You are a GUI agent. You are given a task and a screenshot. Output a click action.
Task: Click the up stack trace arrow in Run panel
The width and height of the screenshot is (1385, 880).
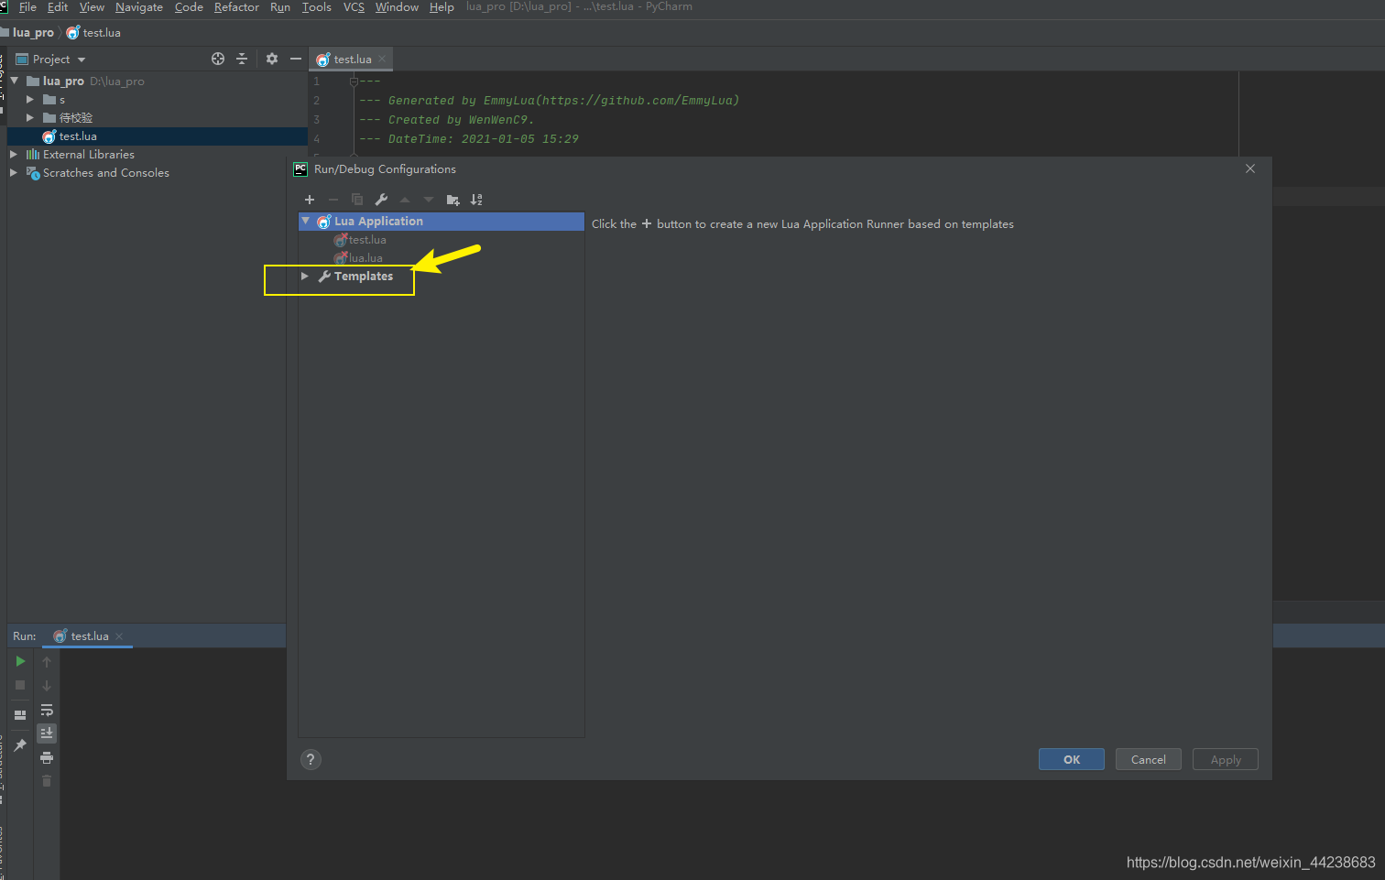point(47,661)
